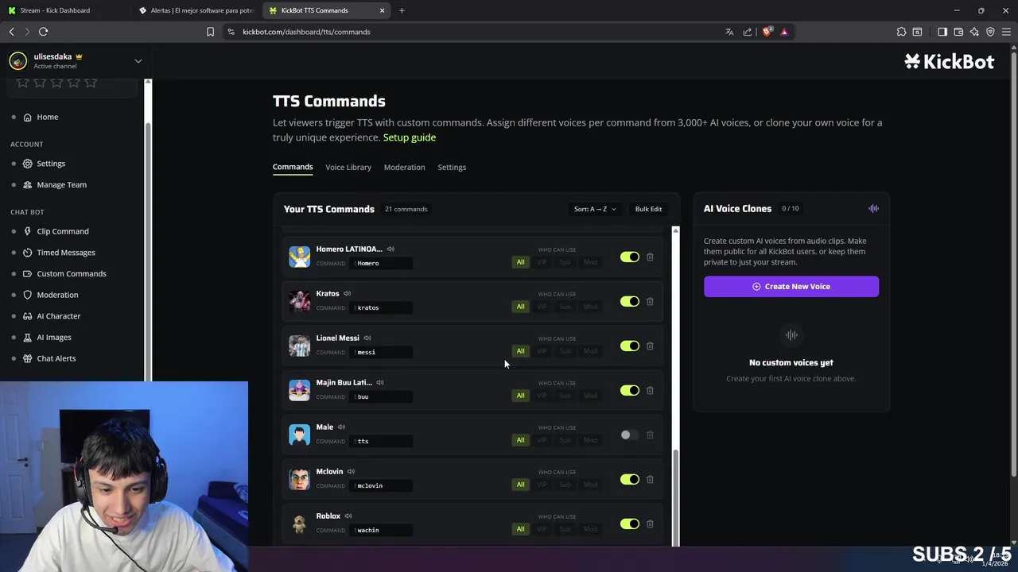Open a new browser tab

[402, 10]
